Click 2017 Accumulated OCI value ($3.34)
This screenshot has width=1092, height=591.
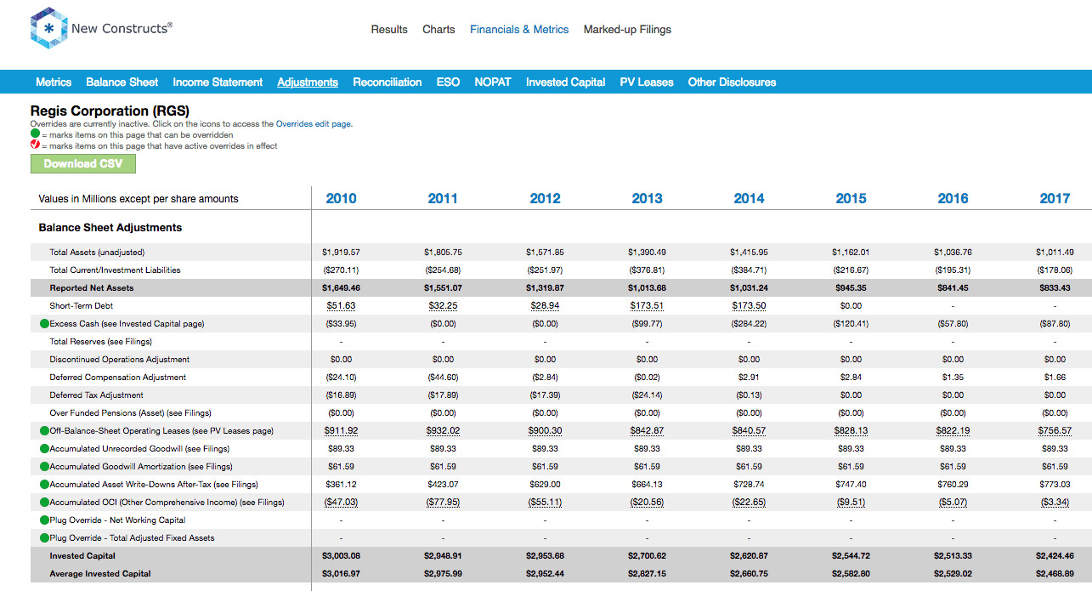point(1055,503)
